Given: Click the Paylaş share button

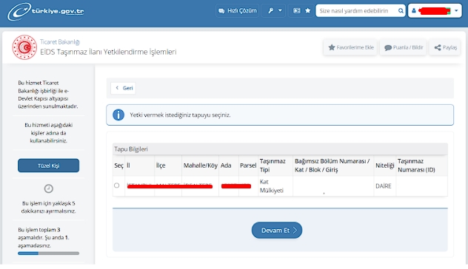Looking at the screenshot, I should tap(445, 47).
